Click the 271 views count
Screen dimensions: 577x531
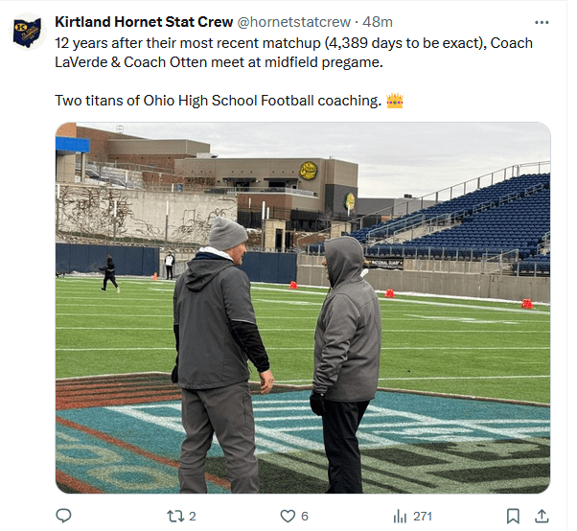point(423,516)
